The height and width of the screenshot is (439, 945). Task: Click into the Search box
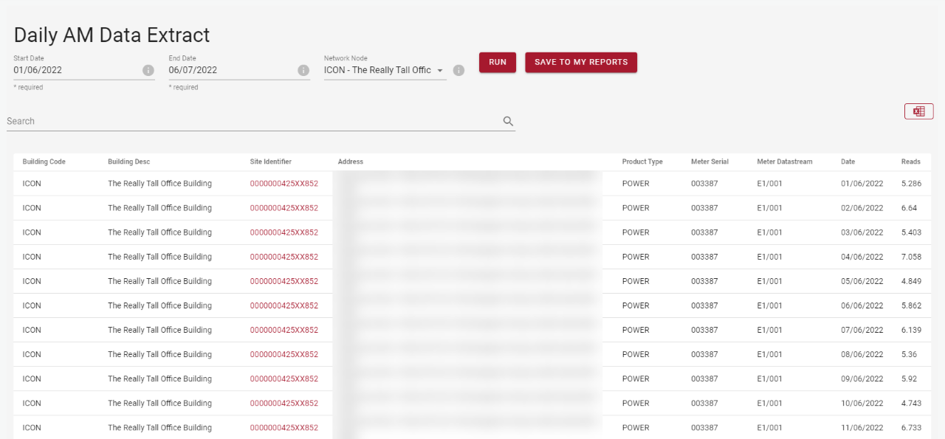[x=251, y=122]
